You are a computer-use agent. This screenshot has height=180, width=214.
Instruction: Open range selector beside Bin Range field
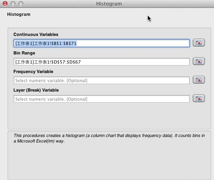pos(199,61)
